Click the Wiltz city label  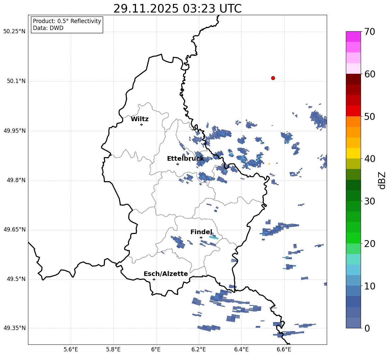(x=140, y=119)
